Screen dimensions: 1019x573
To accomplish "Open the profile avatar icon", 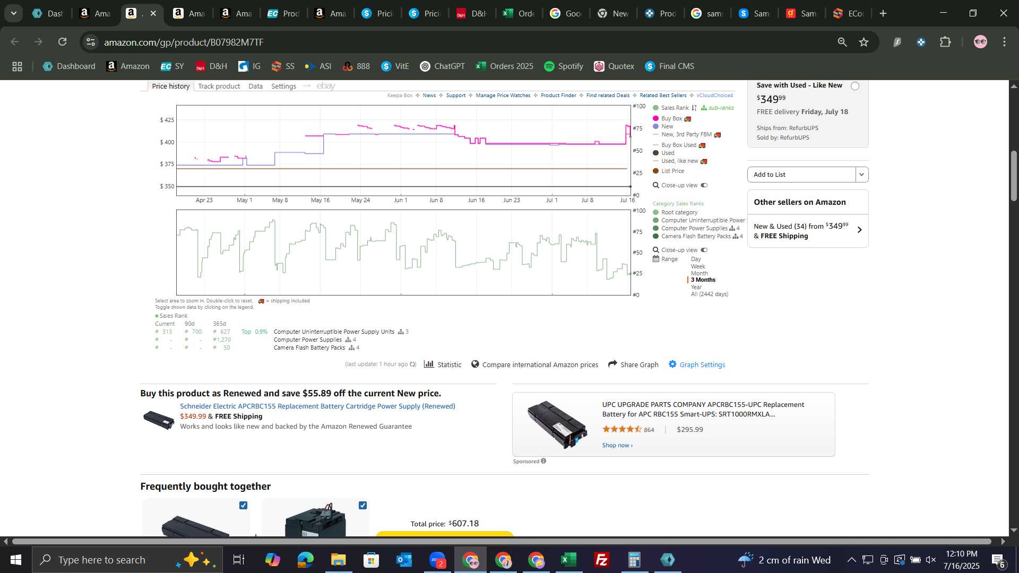I will point(980,42).
